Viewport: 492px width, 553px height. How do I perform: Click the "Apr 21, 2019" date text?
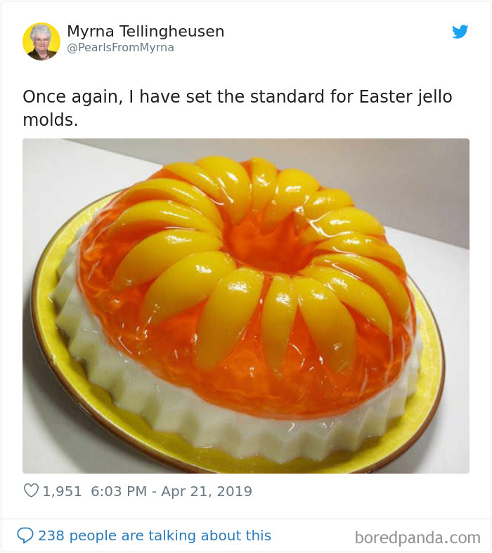coord(207,491)
